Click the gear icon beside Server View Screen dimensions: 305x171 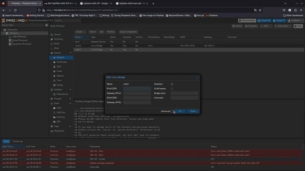[47, 25]
